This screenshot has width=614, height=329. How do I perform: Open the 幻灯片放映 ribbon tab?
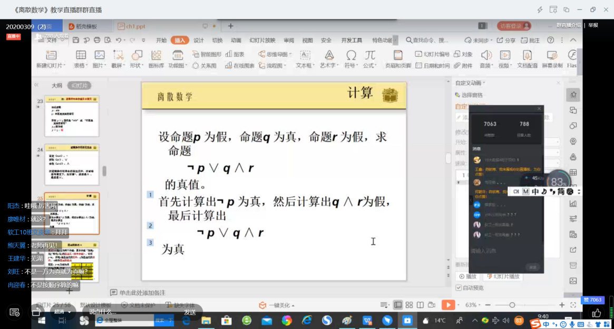click(x=262, y=40)
